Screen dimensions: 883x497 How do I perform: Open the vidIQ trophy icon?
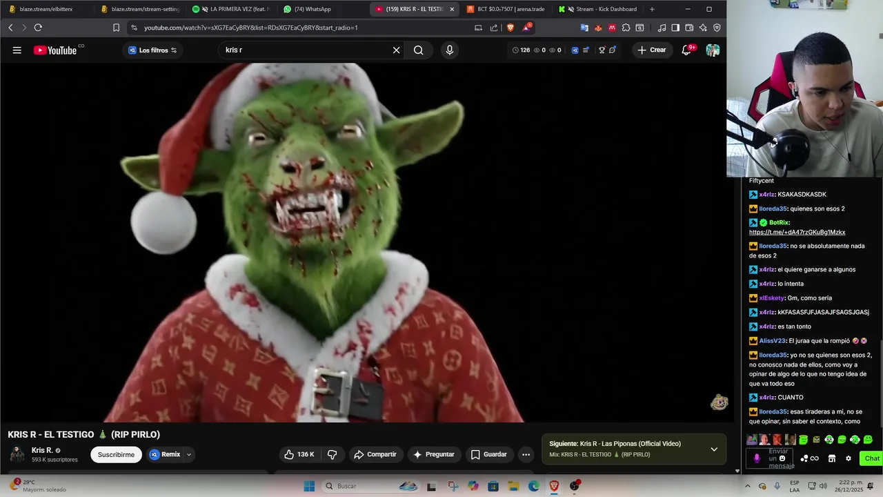tap(602, 50)
